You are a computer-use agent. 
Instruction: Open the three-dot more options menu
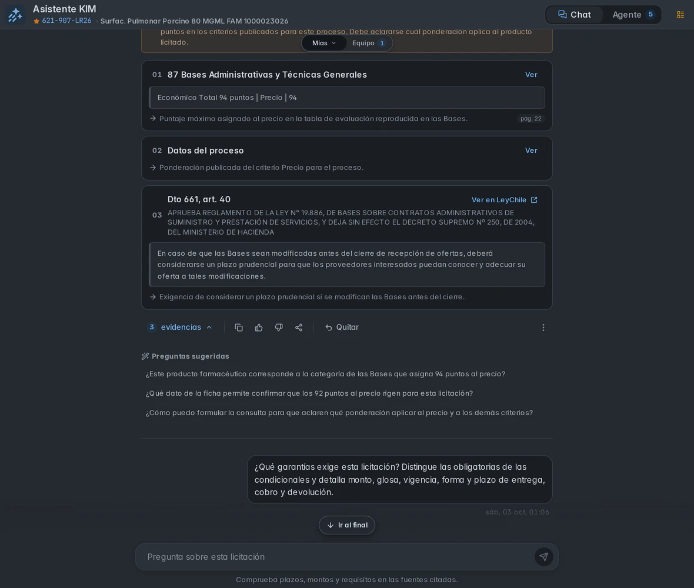pyautogui.click(x=543, y=328)
